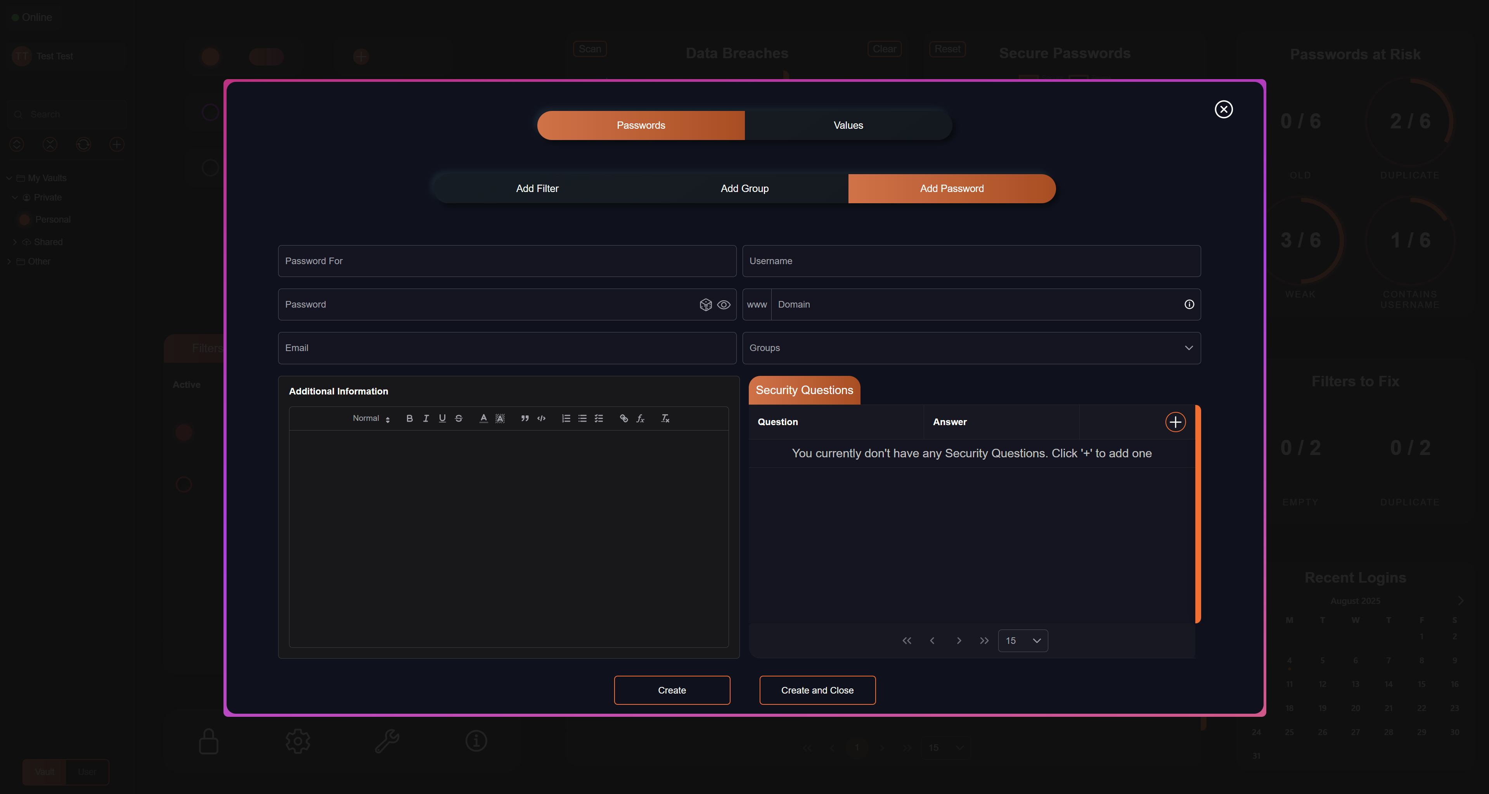The height and width of the screenshot is (794, 1489).
Task: View the Domain field info tooltip
Action: coord(1189,304)
